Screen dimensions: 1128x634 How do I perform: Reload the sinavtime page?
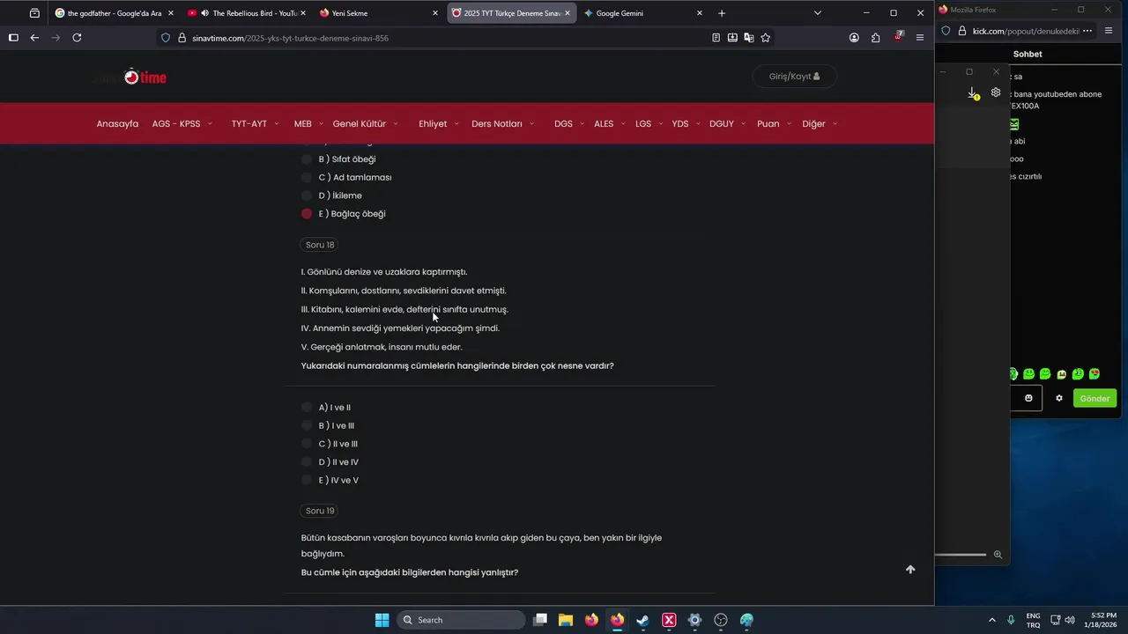point(77,38)
